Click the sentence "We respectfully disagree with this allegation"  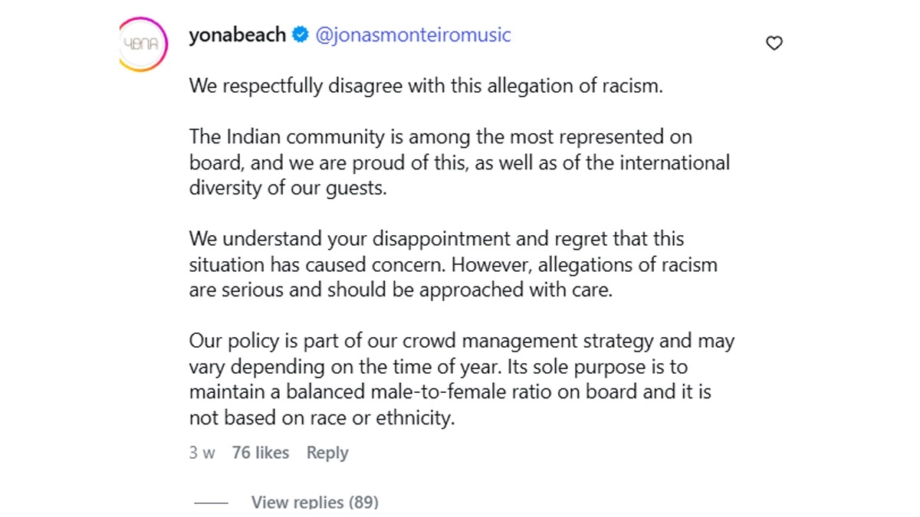(426, 86)
